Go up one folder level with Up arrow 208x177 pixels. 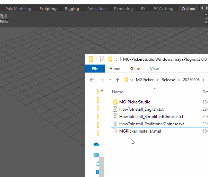point(118,80)
